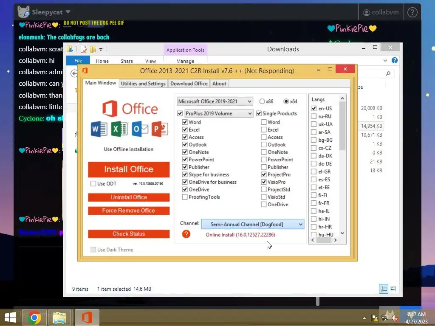Image resolution: width=435 pixels, height=326 pixels.
Task: Expand the Downloads ribbon chevron
Action: 385,60
